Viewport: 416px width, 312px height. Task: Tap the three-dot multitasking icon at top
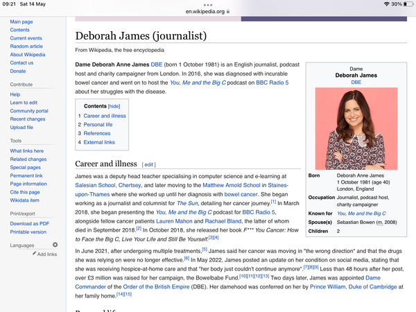[208, 4]
